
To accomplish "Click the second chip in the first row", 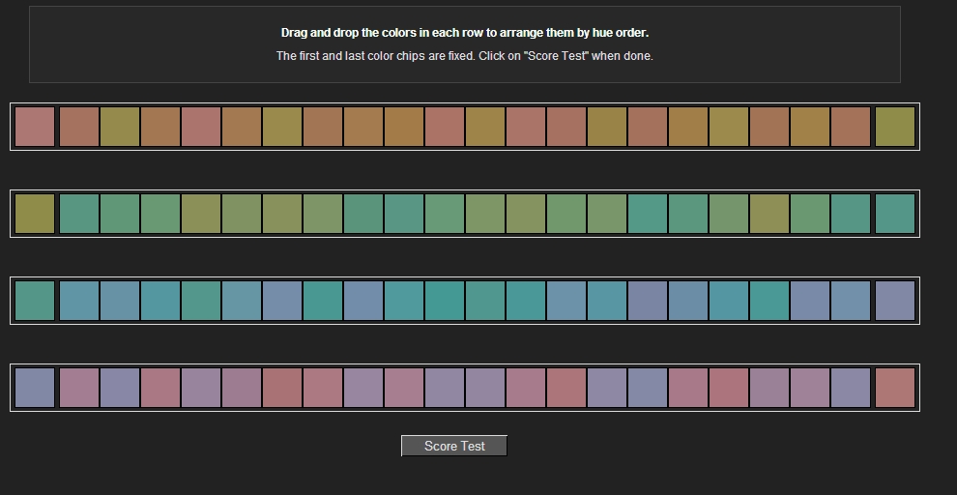I will tap(79, 127).
